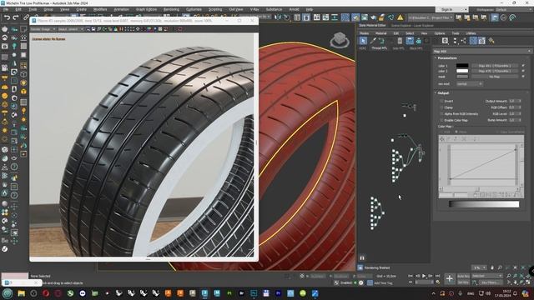Viewport: 534px width, 300px height.
Task: Go to the start frame
Action: point(411,276)
